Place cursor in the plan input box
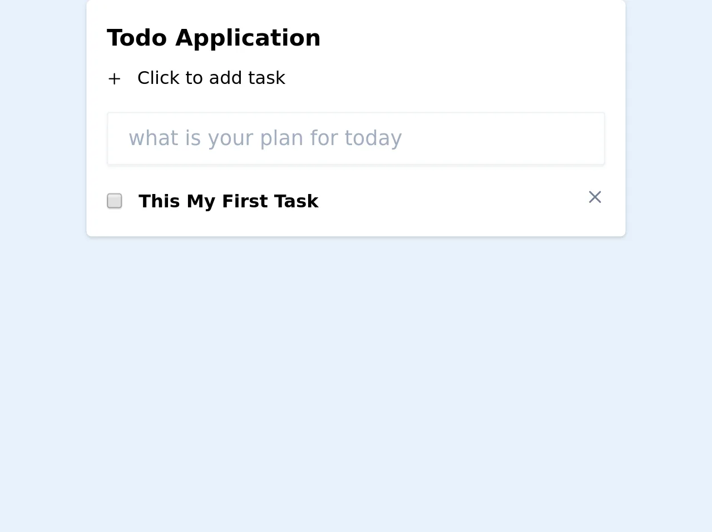 [x=356, y=138]
